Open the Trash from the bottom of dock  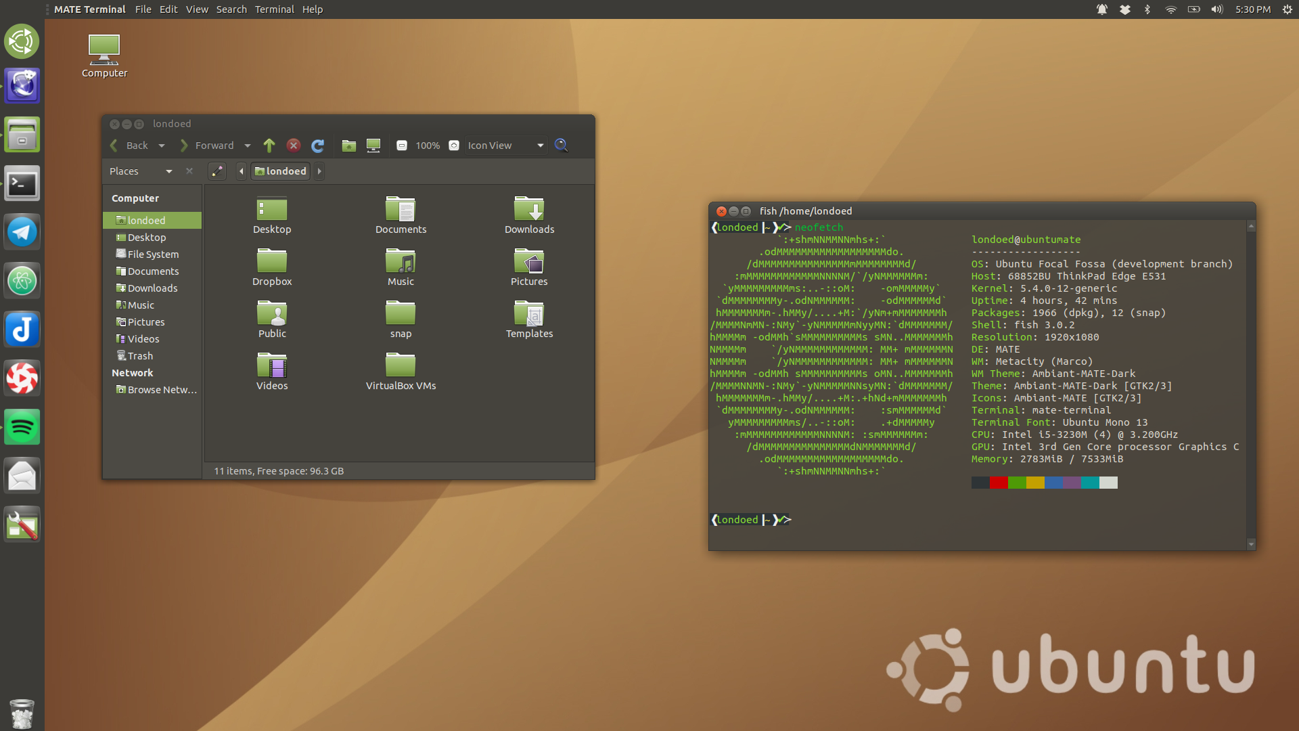(x=22, y=713)
